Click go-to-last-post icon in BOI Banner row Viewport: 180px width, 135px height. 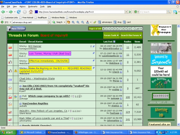click(121, 49)
